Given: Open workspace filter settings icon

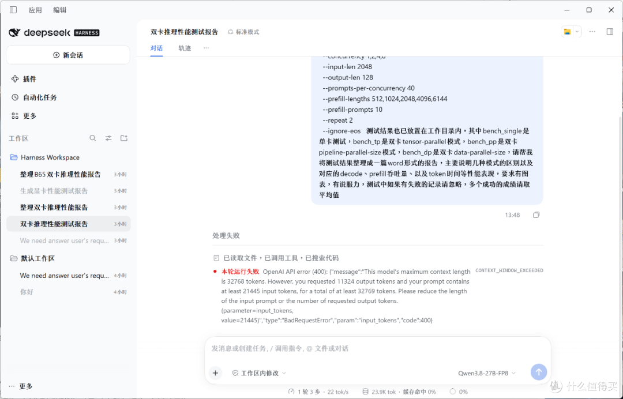Looking at the screenshot, I should click(108, 138).
